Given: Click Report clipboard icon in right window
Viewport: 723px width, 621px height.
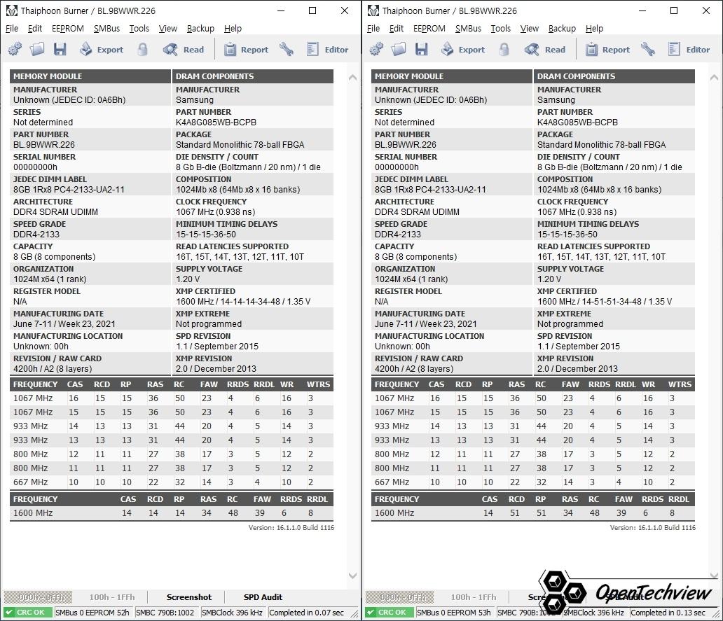Looking at the screenshot, I should (x=591, y=49).
